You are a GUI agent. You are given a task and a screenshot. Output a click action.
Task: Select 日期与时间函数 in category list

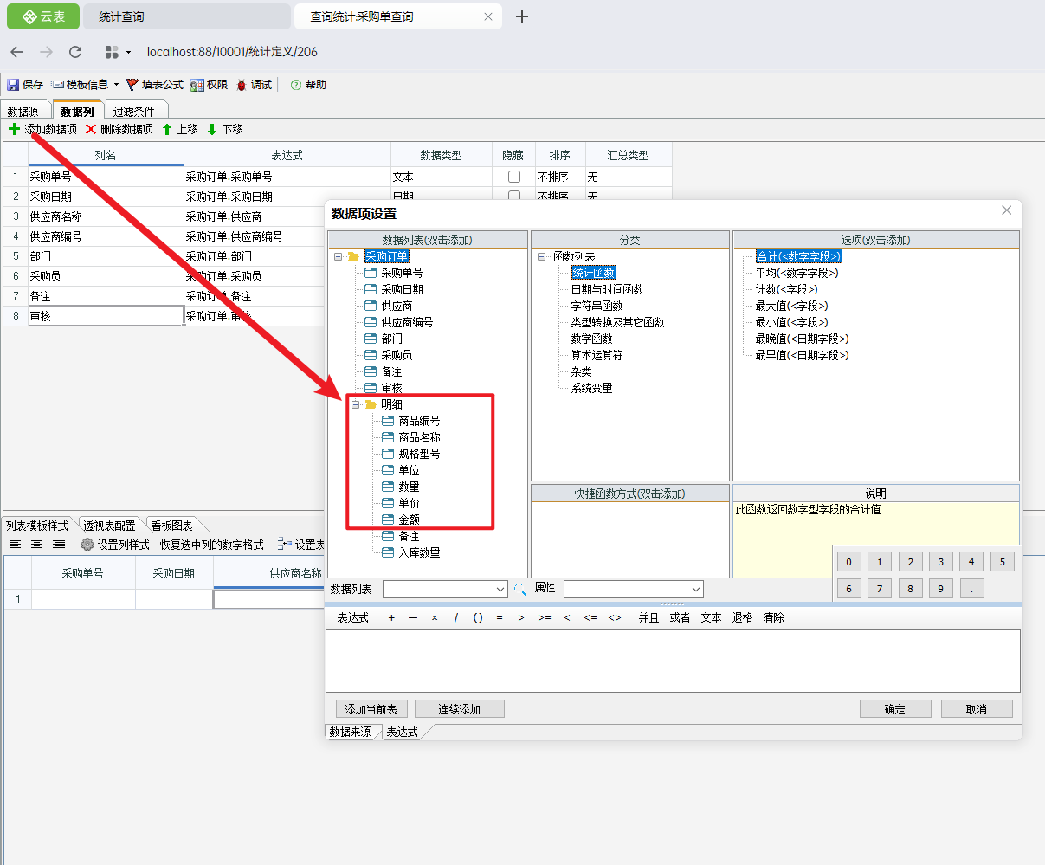coord(607,290)
